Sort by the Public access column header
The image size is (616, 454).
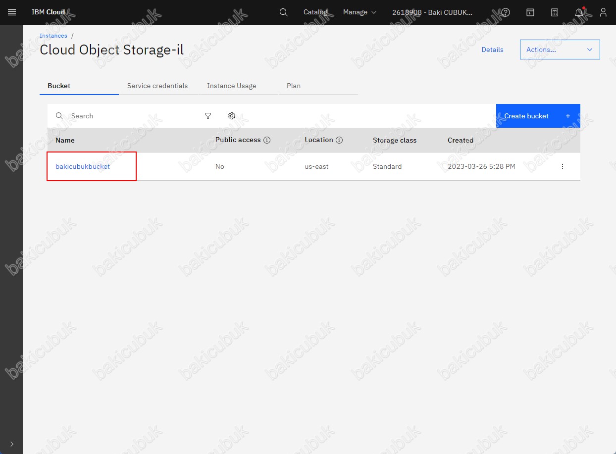pos(238,140)
